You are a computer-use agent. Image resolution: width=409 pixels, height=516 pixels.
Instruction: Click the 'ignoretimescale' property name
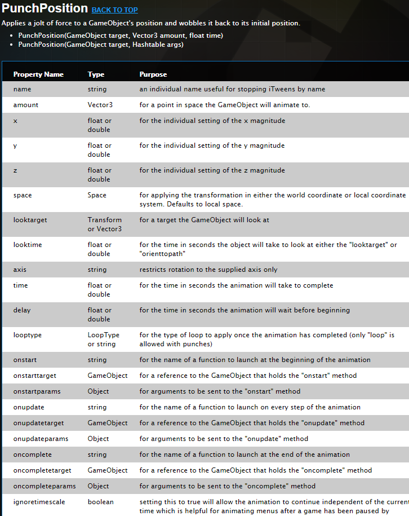point(38,502)
